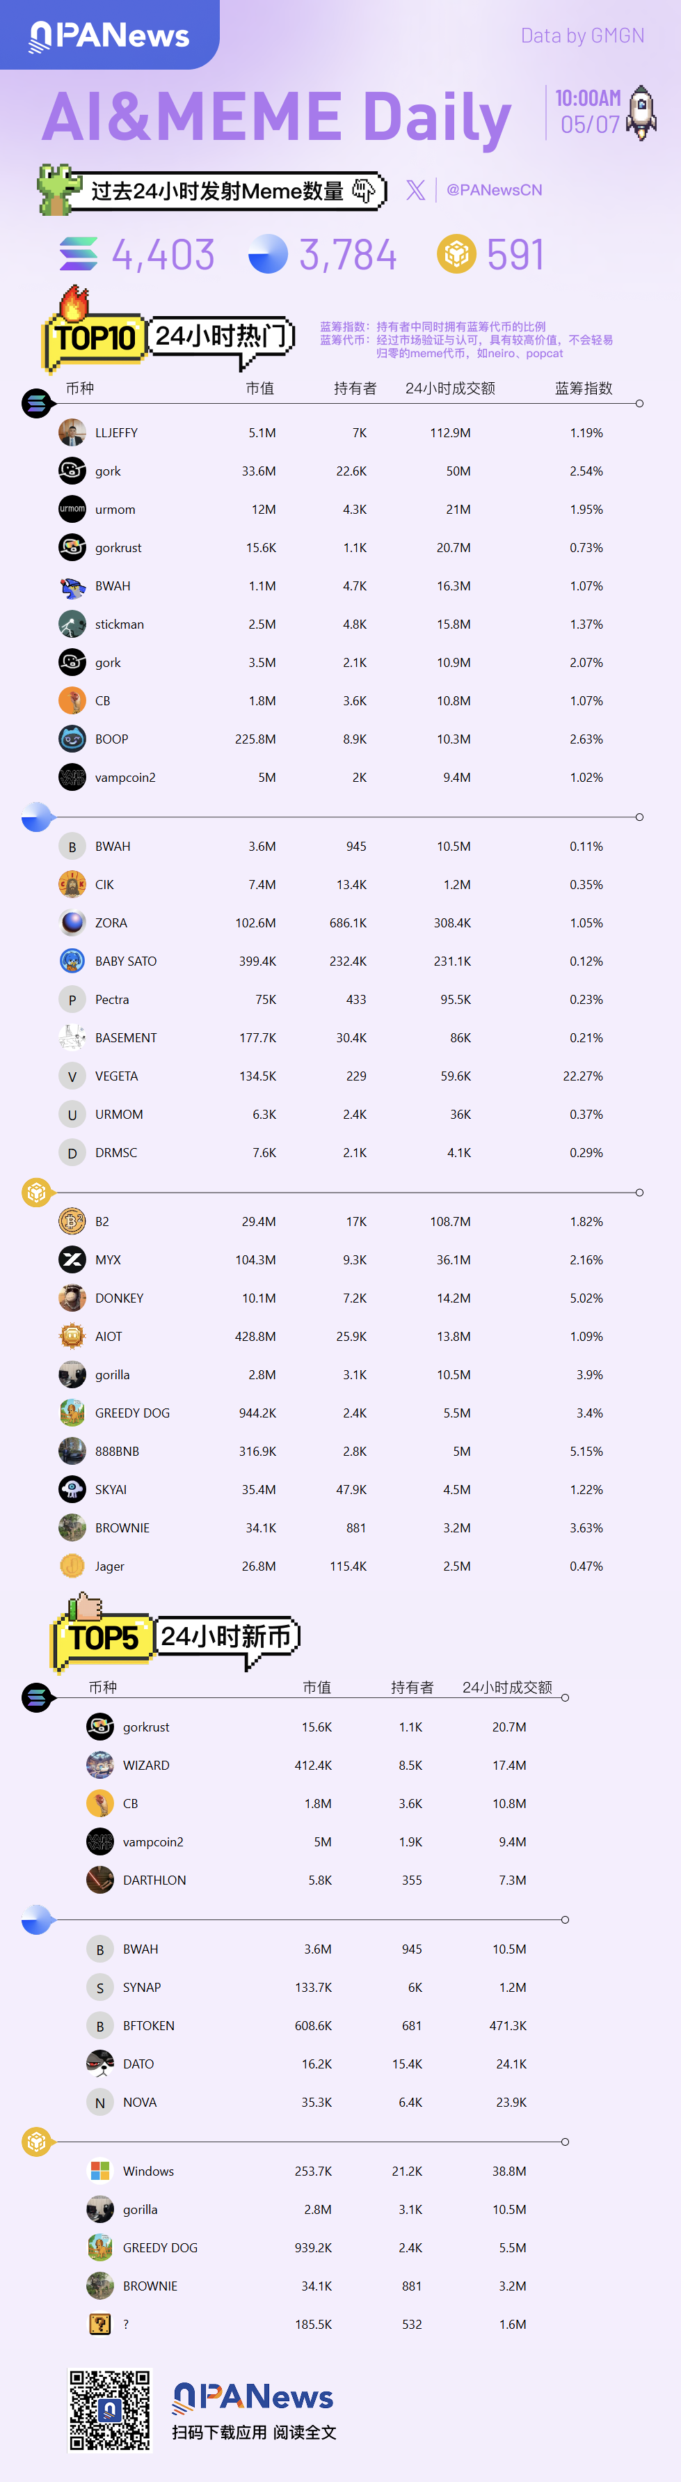Click the Data by GMGN text
This screenshot has width=681, height=2482.
pyautogui.click(x=582, y=36)
